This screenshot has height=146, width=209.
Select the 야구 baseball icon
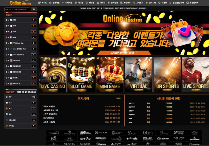point(7,103)
